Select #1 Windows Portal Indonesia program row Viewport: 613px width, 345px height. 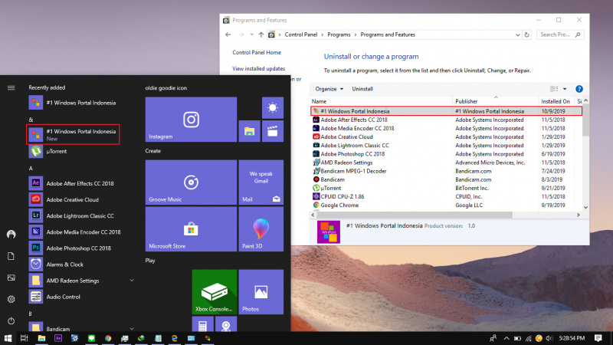click(x=446, y=111)
